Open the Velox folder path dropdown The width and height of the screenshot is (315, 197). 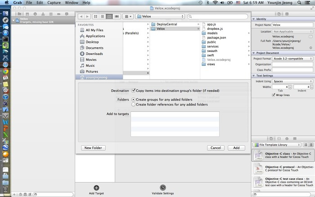pos(160,17)
